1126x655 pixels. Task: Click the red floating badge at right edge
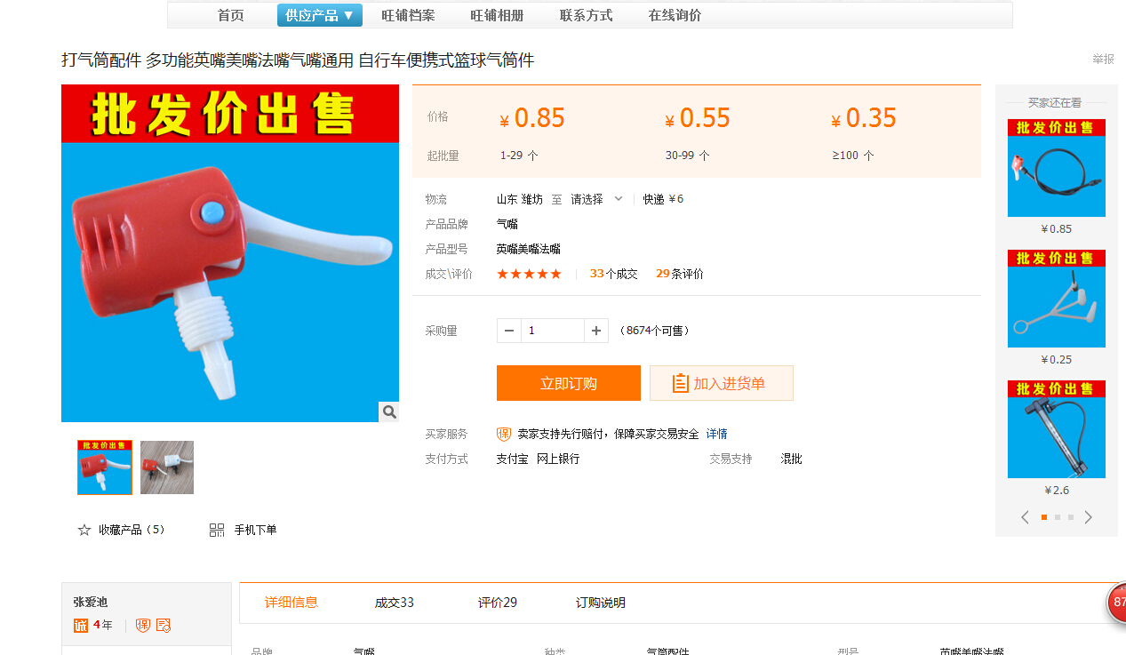[1116, 603]
